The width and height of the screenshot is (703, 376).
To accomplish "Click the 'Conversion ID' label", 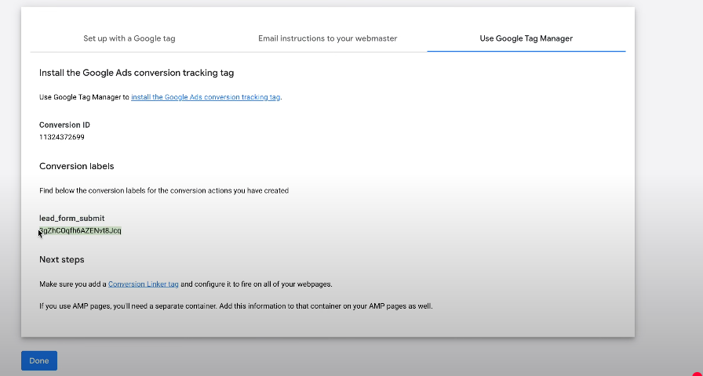I will click(x=64, y=125).
